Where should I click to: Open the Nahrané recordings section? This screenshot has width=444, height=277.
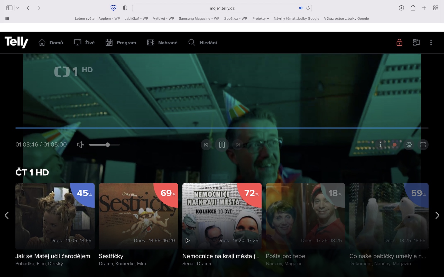pos(162,43)
